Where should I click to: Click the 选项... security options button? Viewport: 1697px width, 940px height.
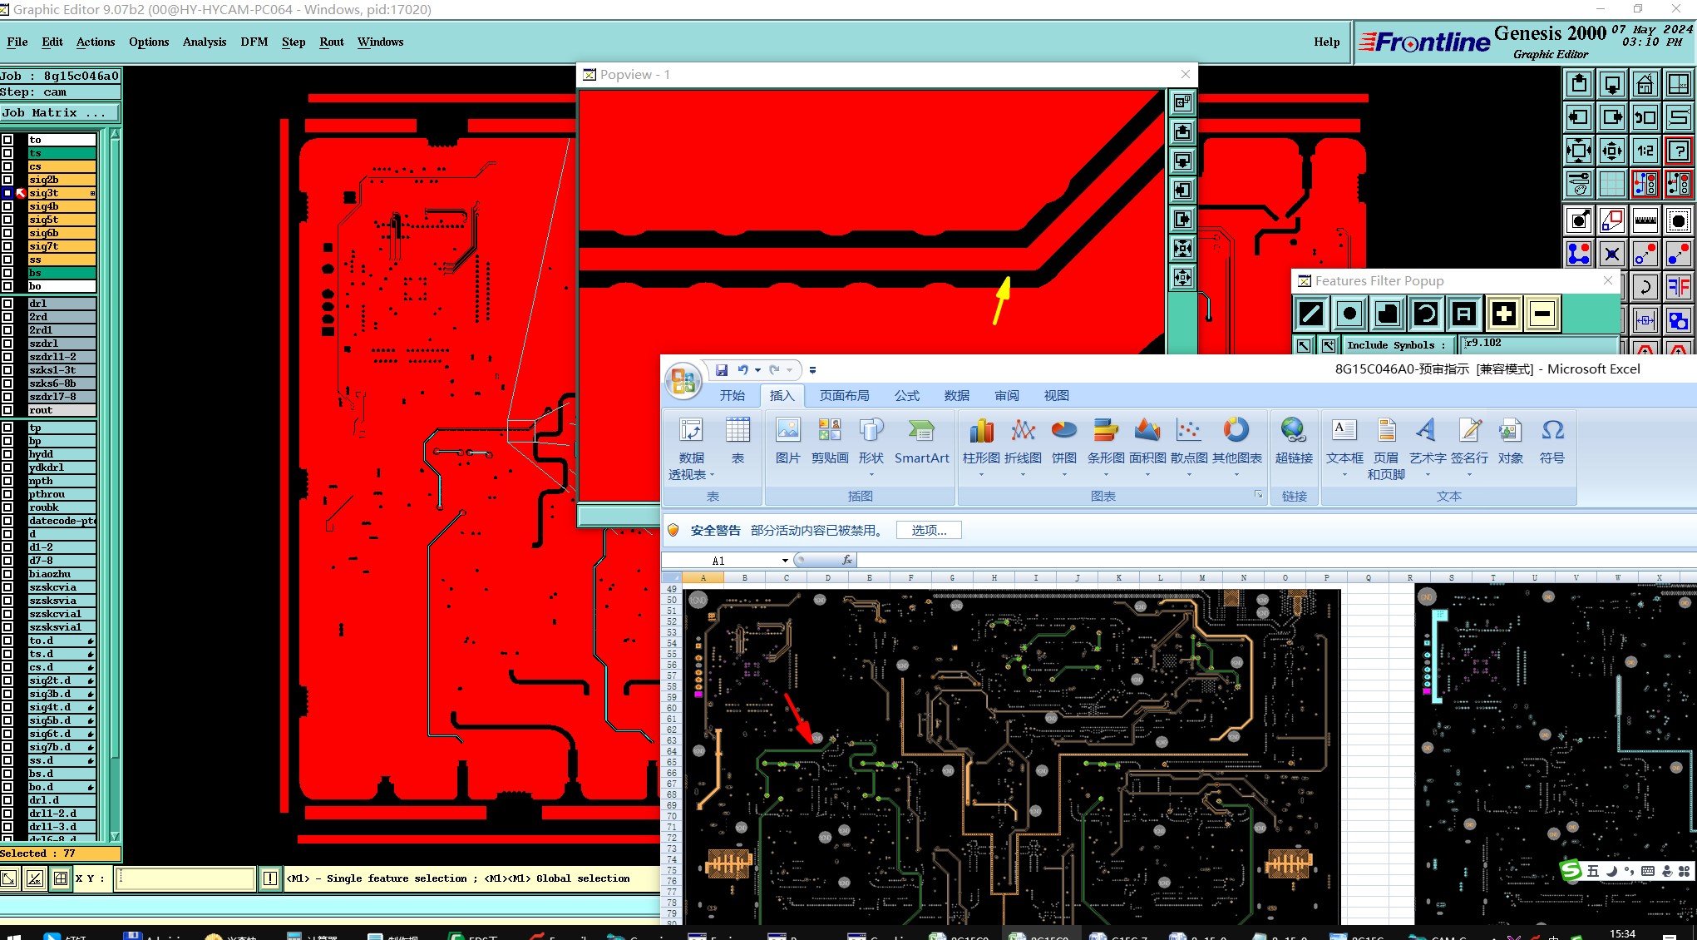click(928, 530)
